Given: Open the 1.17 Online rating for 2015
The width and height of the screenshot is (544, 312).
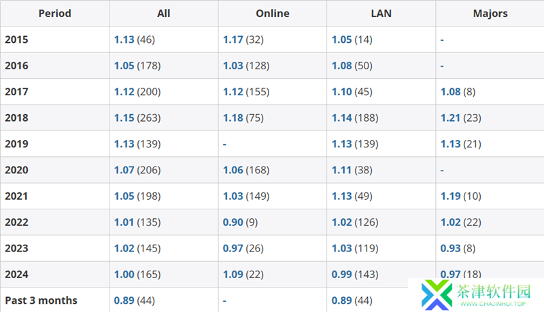Looking at the screenshot, I should pyautogui.click(x=233, y=40).
